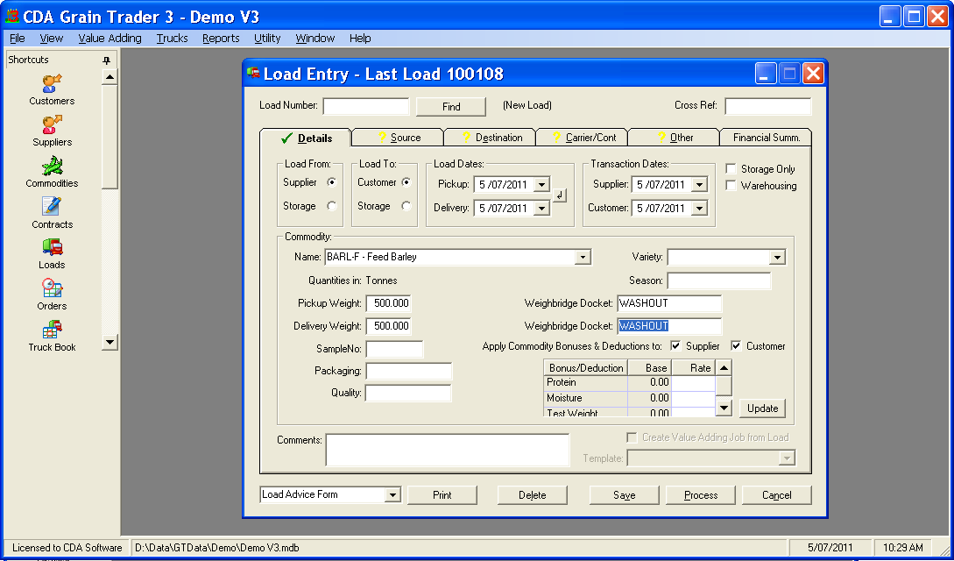Open the Commodities shortcut icon
The width and height of the screenshot is (954, 561).
click(52, 167)
